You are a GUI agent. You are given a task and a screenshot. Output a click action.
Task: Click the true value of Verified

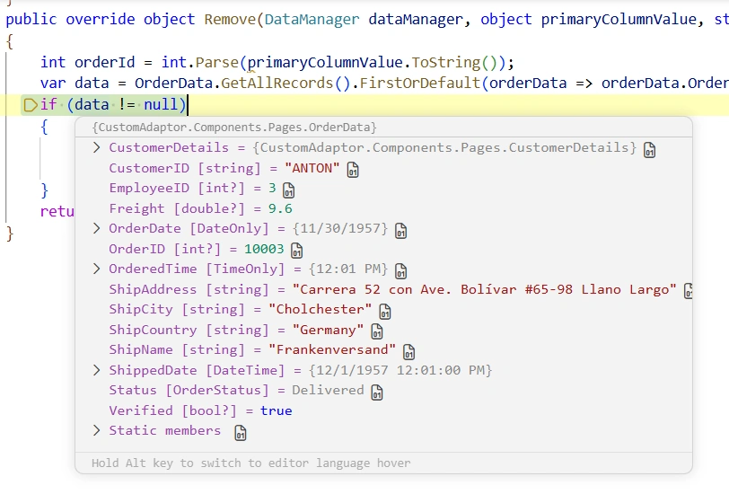(277, 410)
